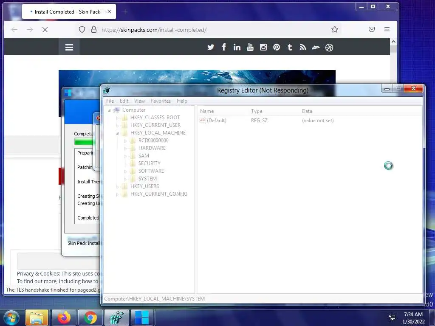
Task: Open the Pinterest icon in the site header
Action: click(276, 47)
